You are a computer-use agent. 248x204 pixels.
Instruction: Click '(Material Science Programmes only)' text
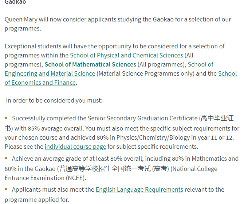[x=145, y=73]
